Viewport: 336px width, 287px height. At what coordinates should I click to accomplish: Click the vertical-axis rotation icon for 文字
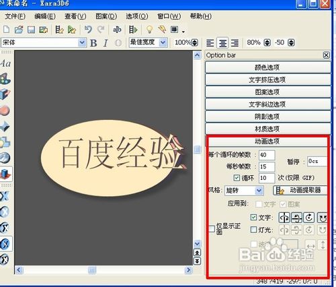coord(284,218)
